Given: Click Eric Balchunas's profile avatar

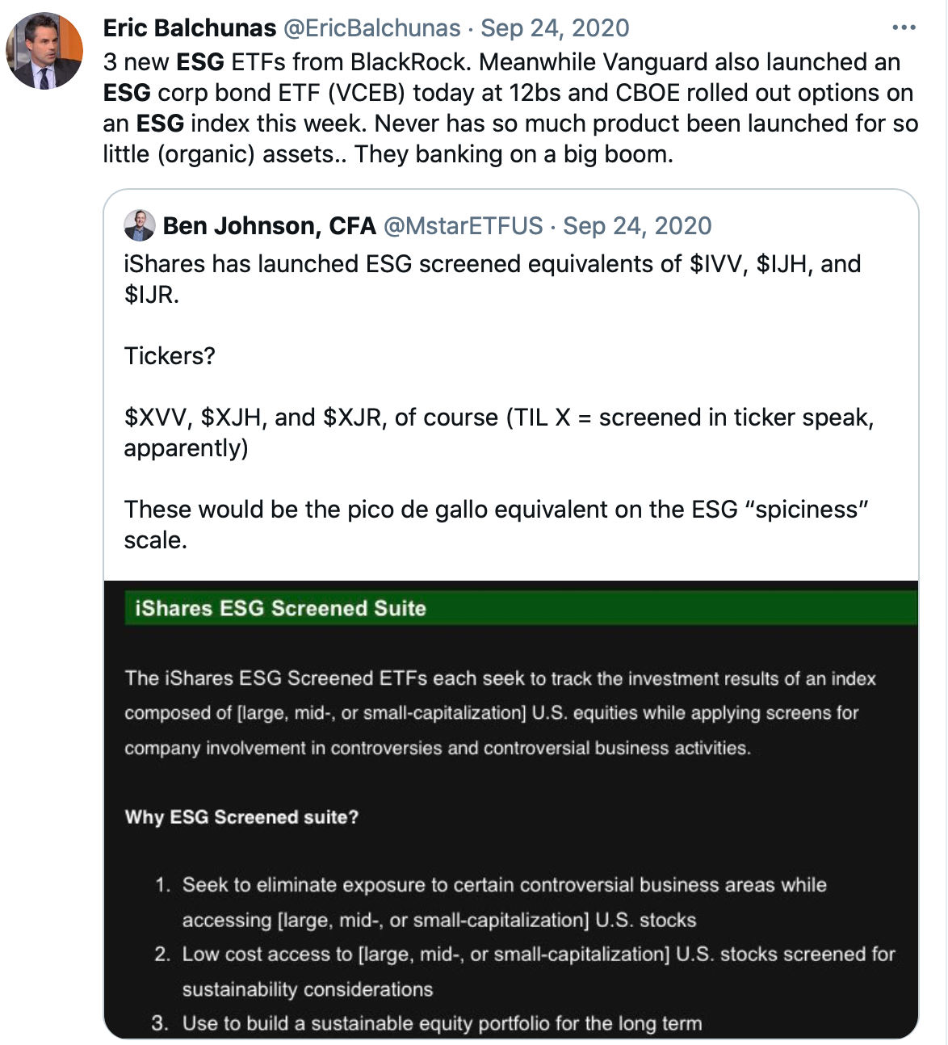Looking at the screenshot, I should coord(44,51).
